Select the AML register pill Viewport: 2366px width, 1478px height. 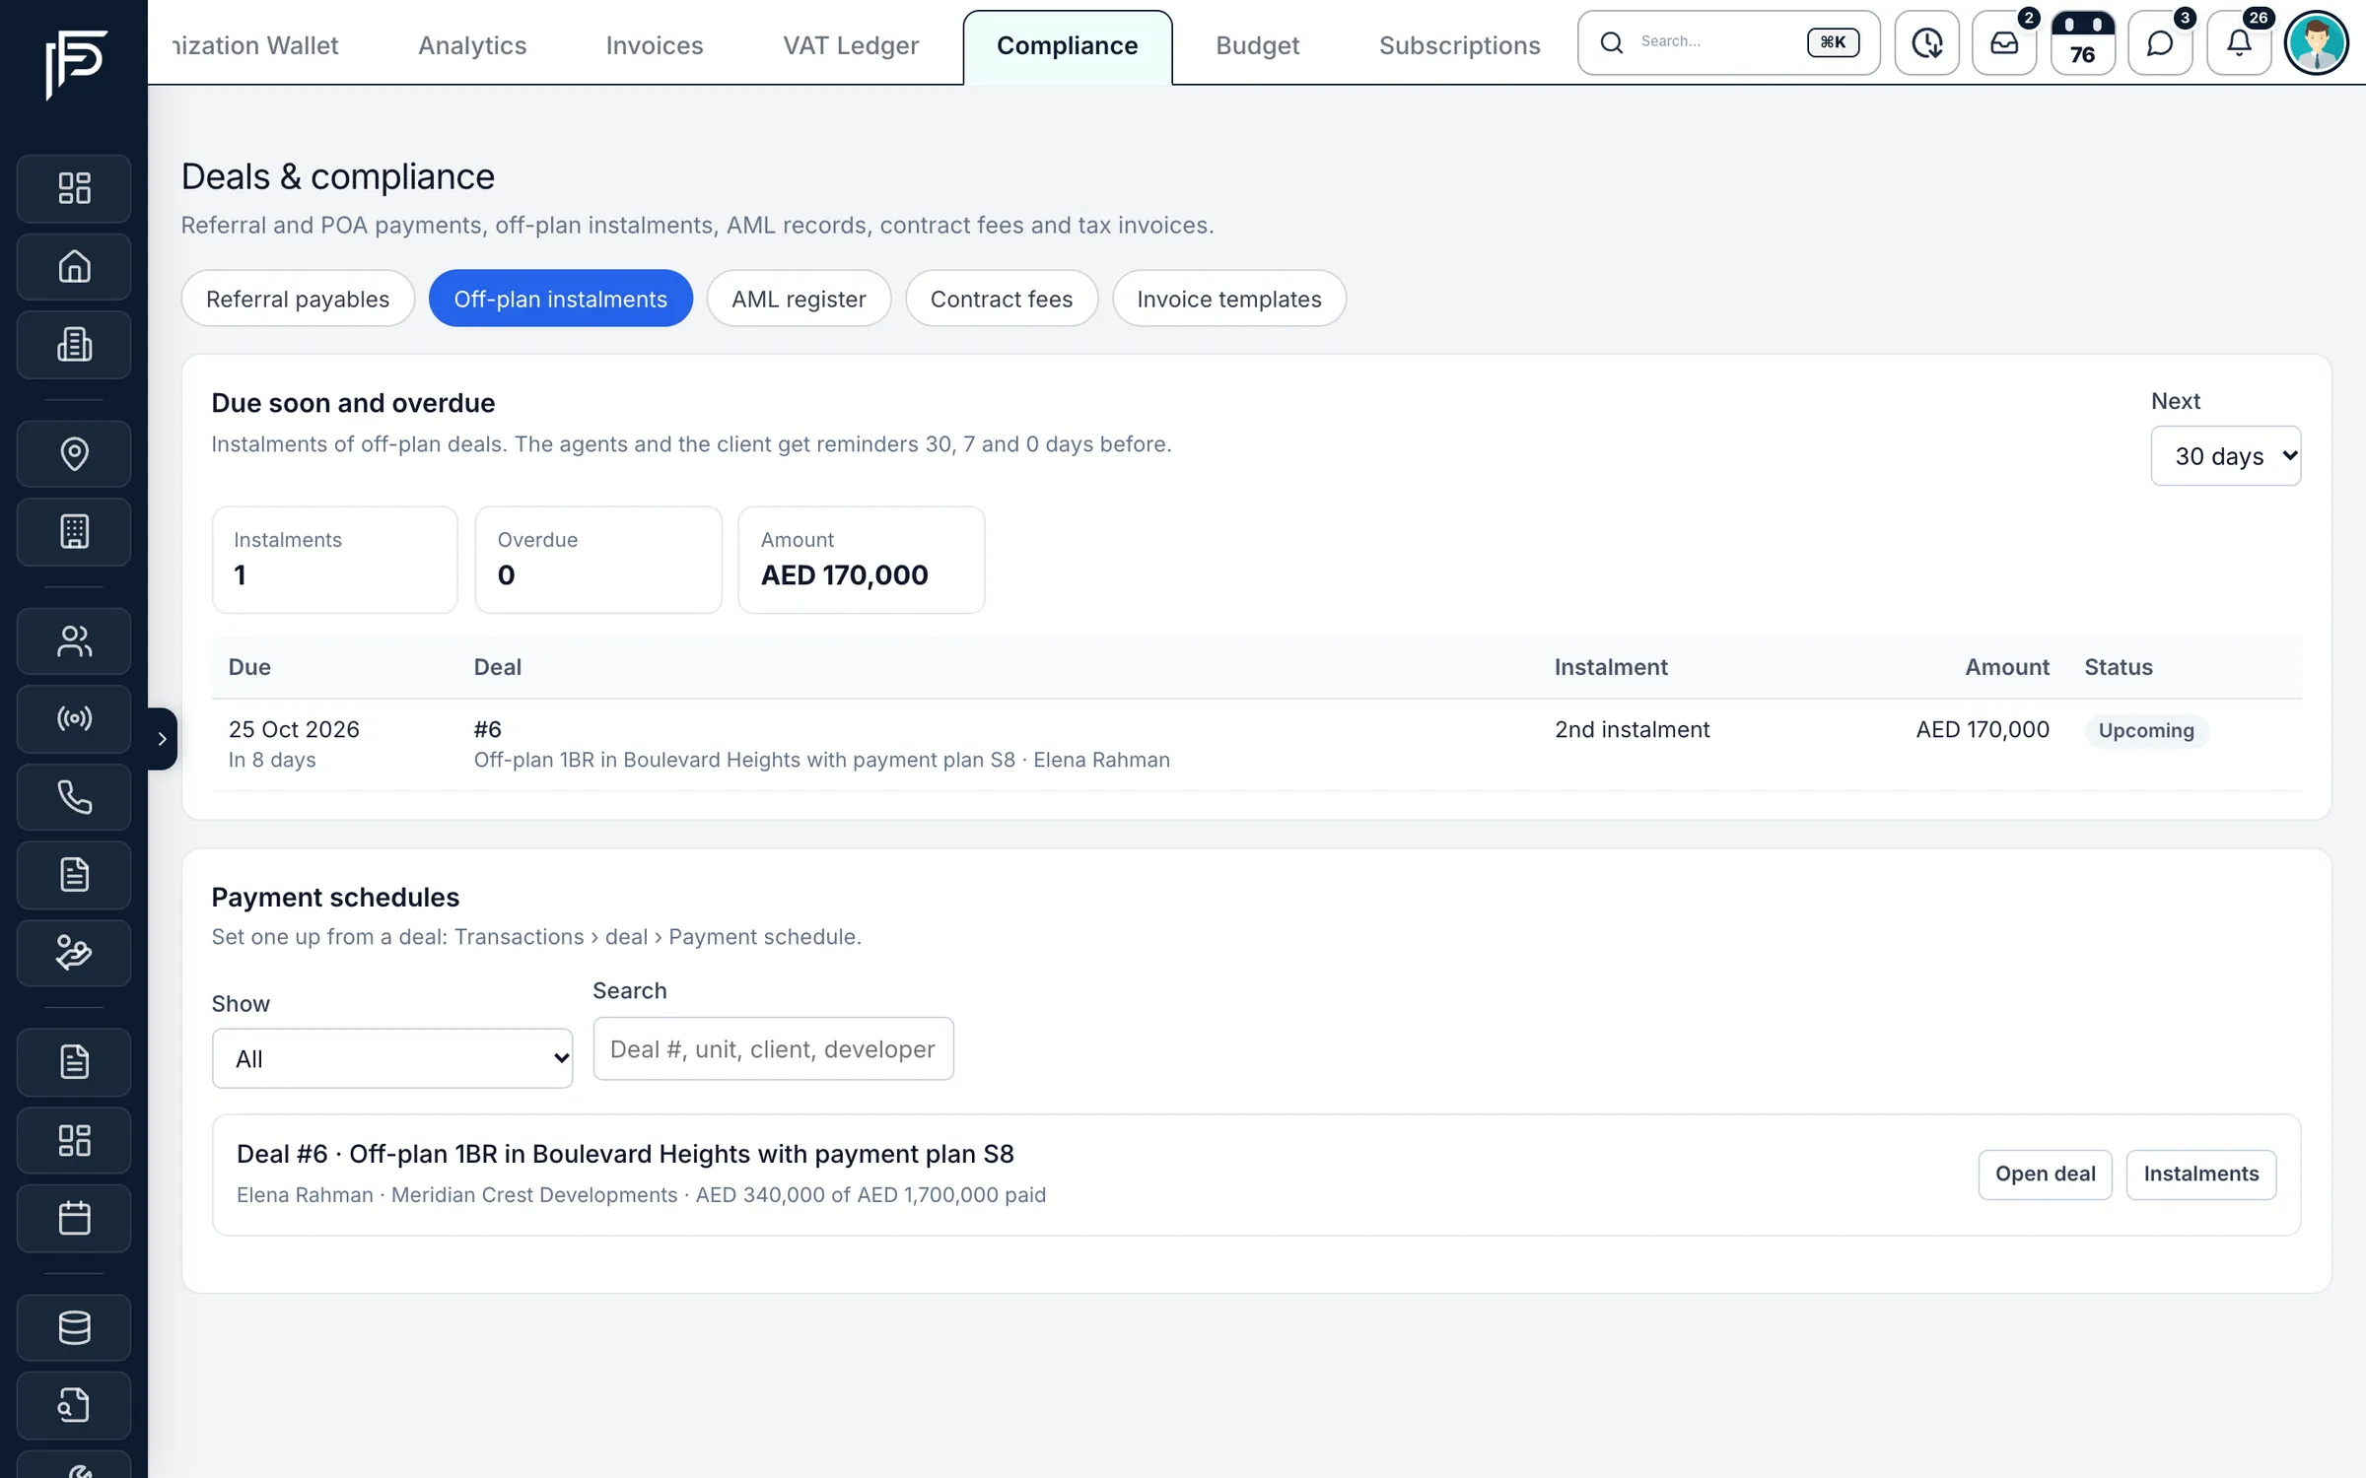click(x=799, y=299)
